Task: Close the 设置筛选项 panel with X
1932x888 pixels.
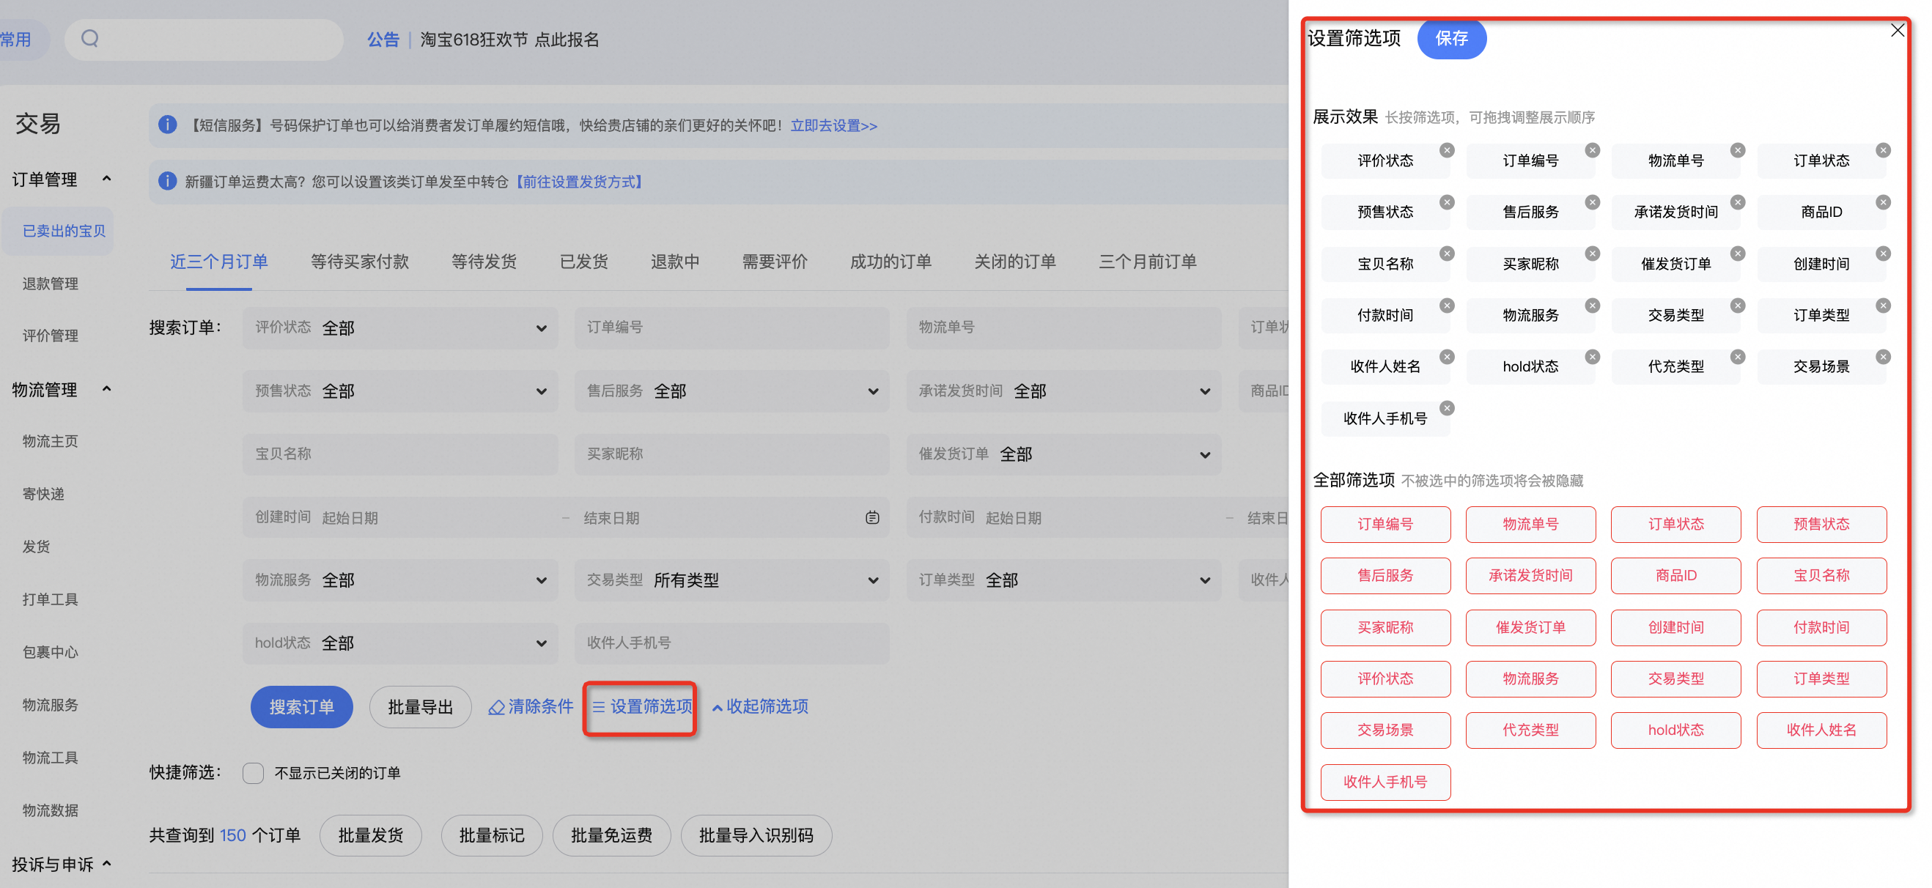Action: 1897,30
